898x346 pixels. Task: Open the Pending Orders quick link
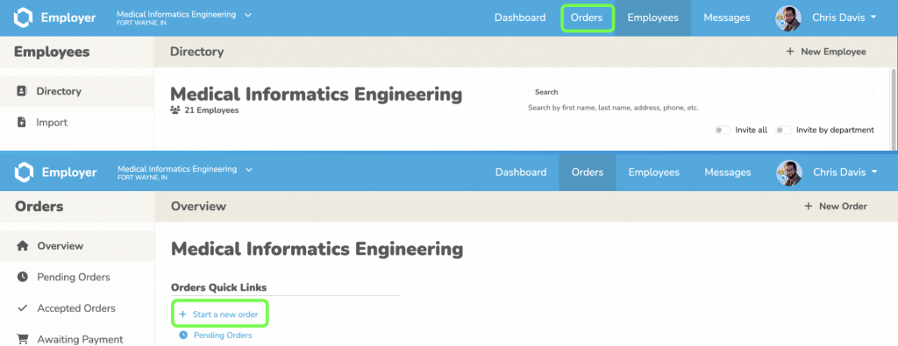tap(223, 335)
